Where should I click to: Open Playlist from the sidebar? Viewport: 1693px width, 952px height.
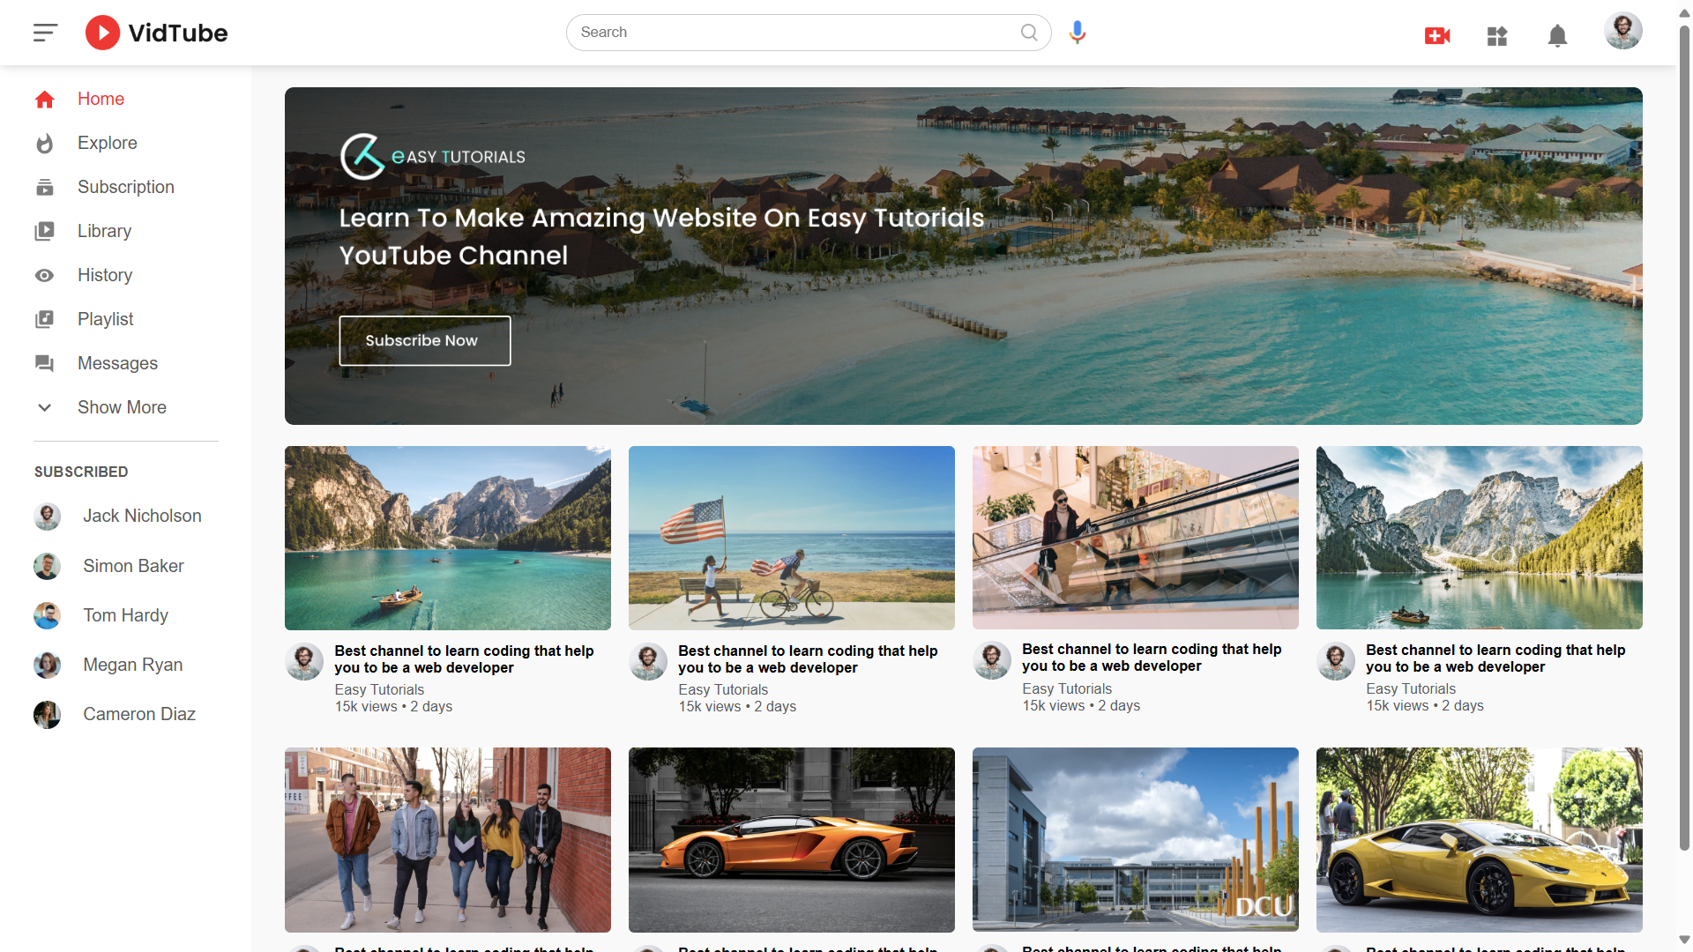(x=105, y=319)
